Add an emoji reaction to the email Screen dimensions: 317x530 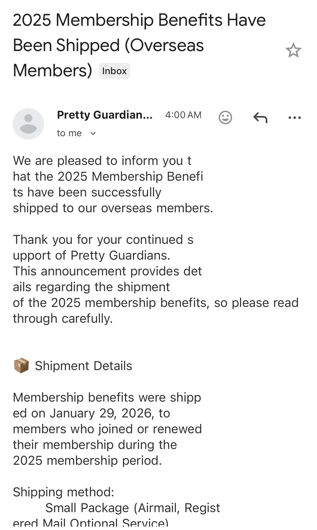pyautogui.click(x=225, y=117)
